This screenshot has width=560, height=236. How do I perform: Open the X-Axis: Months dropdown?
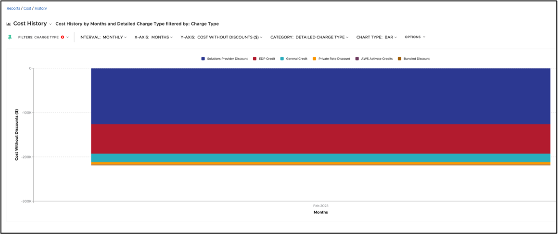[x=153, y=37]
